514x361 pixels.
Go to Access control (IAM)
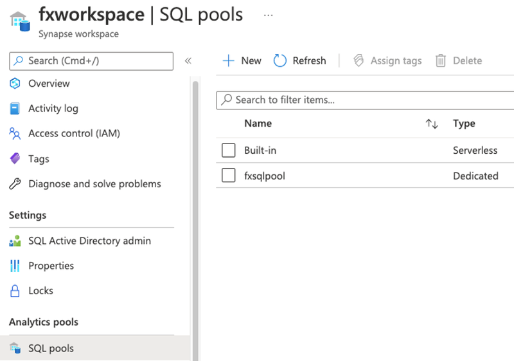74,133
